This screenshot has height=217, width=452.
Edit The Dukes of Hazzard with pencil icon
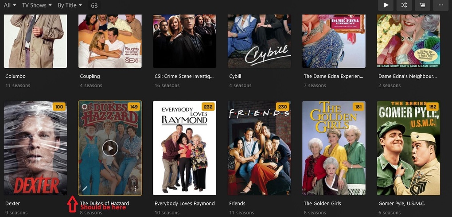[x=85, y=189]
